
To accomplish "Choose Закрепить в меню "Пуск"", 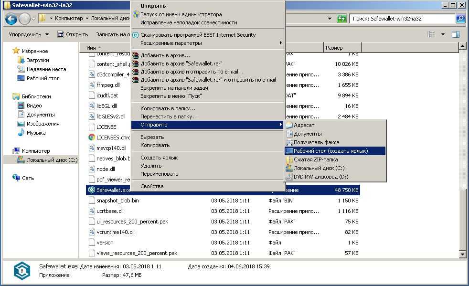I will 208,96.
